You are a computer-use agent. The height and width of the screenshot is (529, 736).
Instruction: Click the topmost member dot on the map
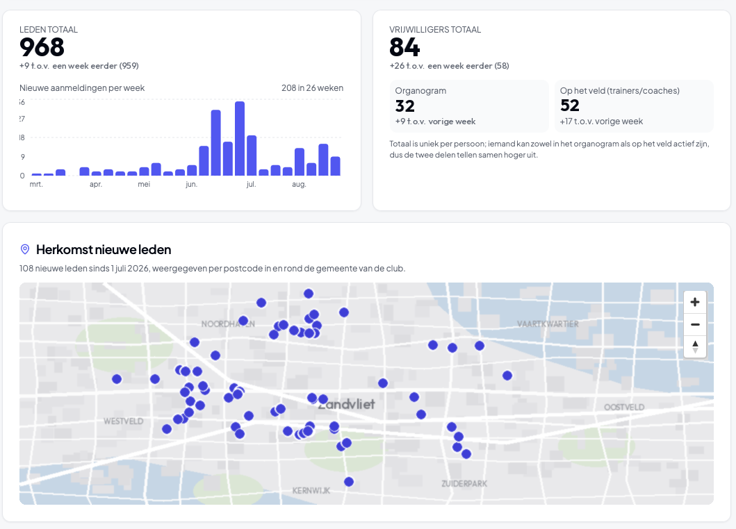pyautogui.click(x=309, y=294)
